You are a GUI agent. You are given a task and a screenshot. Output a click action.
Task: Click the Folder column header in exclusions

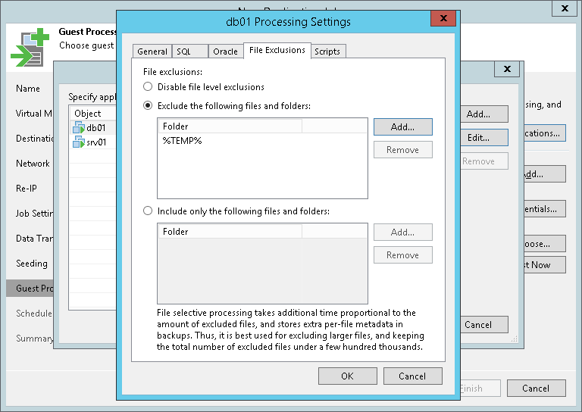tap(230, 126)
